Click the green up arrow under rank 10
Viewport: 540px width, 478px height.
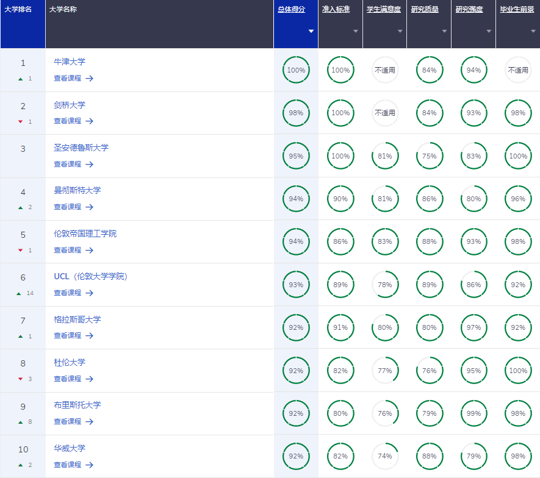[x=20, y=465]
